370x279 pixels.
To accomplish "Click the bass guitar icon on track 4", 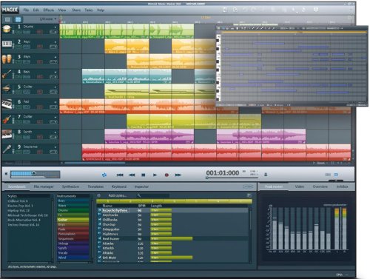I will coord(7,74).
